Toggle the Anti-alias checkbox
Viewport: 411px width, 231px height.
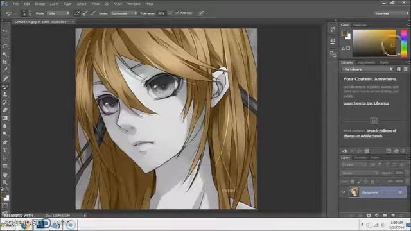pyautogui.click(x=177, y=13)
